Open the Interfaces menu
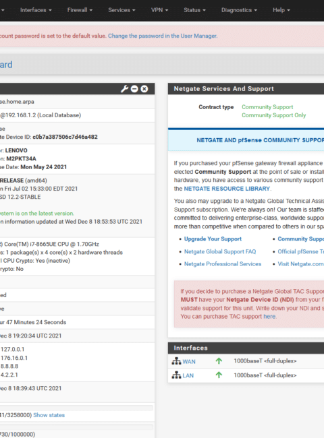 tap(36, 10)
